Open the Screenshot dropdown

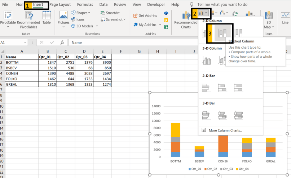tap(113, 19)
